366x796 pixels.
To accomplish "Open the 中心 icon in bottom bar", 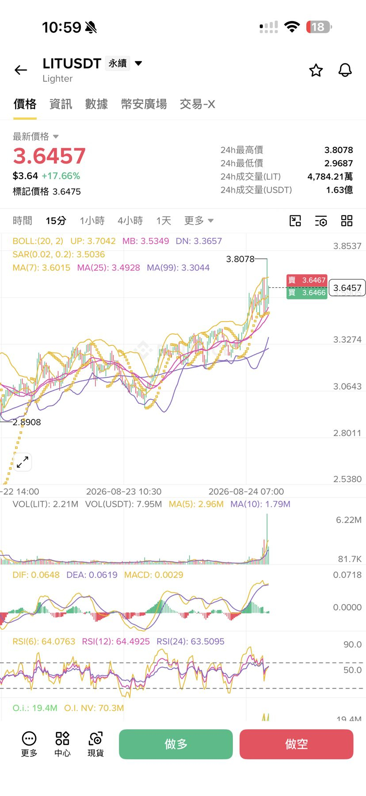I will [x=62, y=744].
